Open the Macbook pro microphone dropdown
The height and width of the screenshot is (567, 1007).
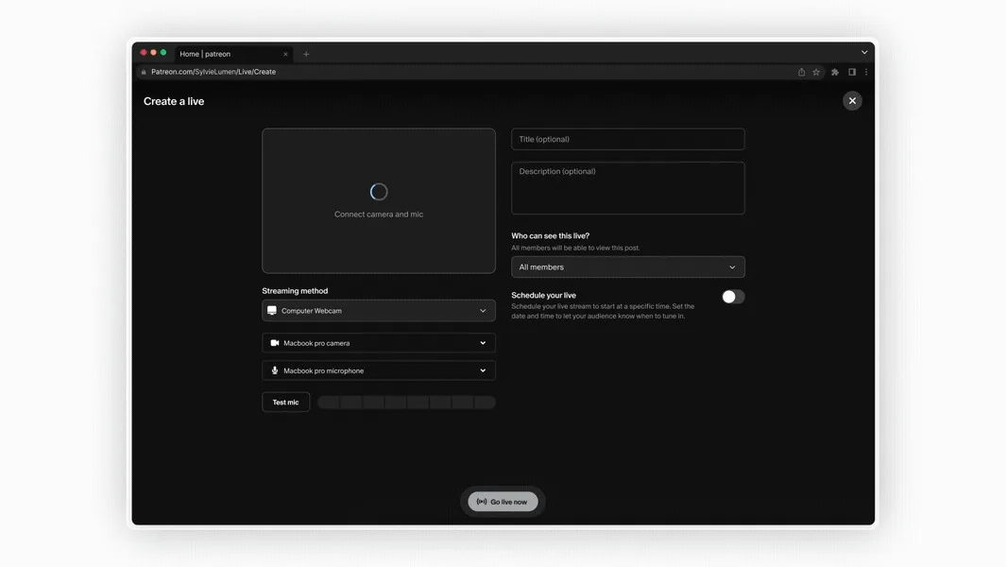pos(378,370)
